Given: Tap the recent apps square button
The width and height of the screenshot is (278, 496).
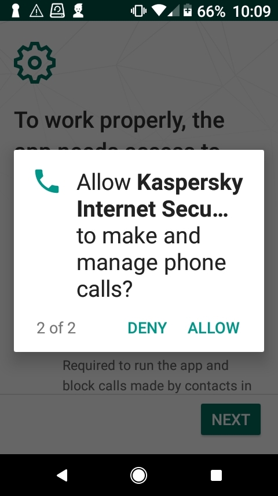Looking at the screenshot, I should click(216, 475).
